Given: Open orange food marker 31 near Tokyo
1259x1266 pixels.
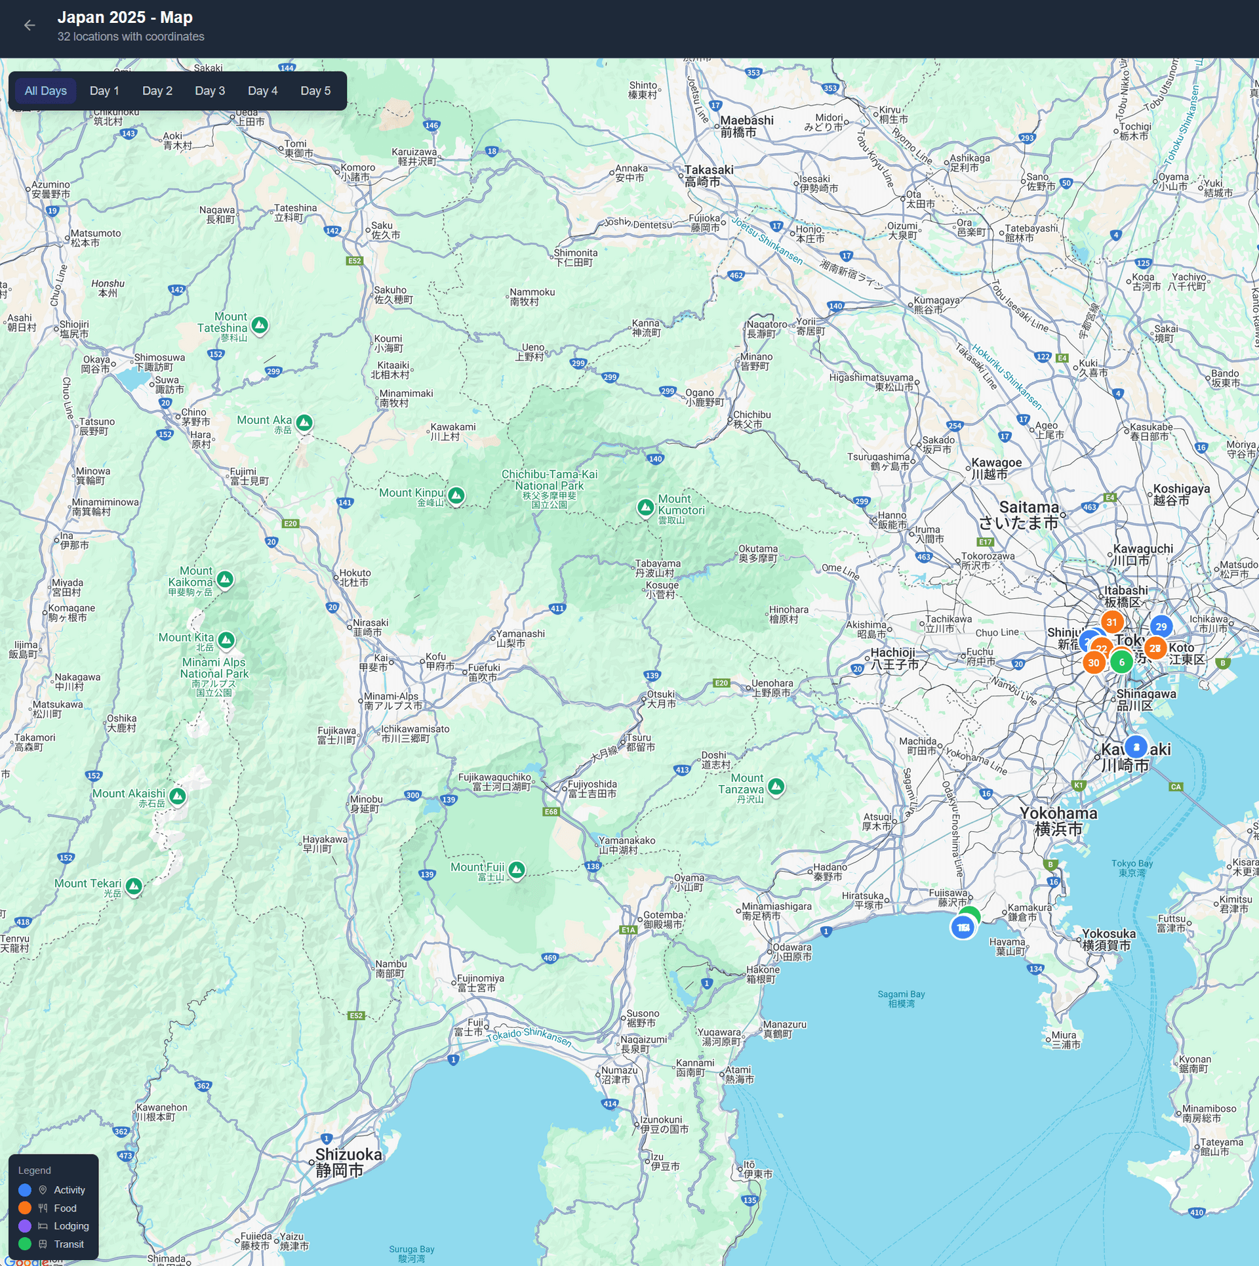Looking at the screenshot, I should point(1111,622).
